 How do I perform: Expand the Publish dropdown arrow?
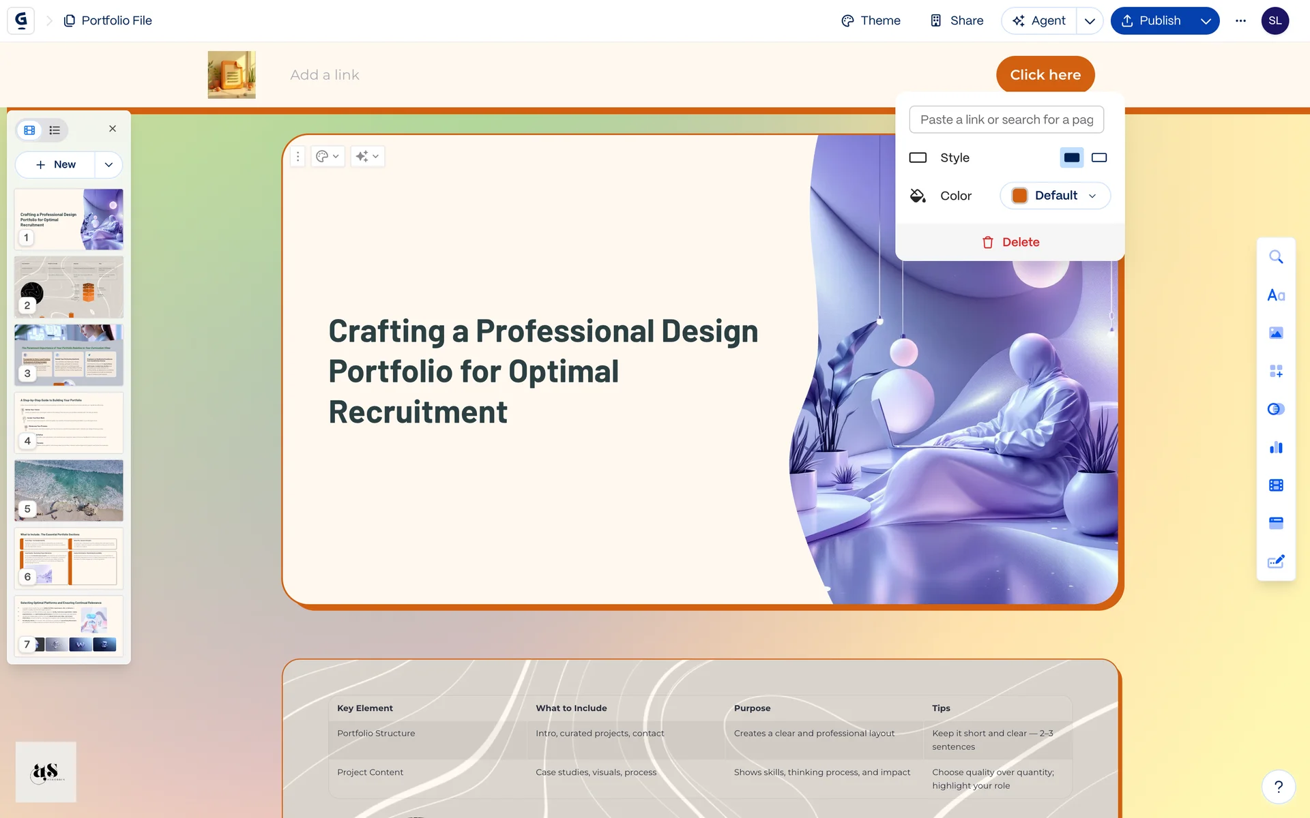point(1206,20)
